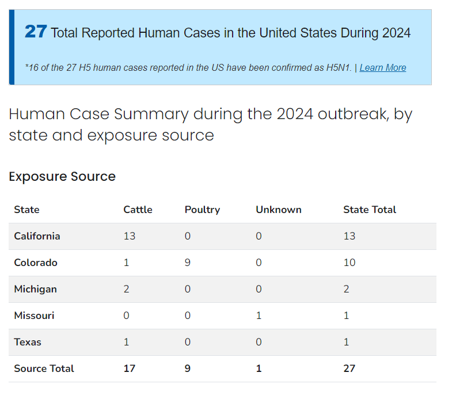This screenshot has height=399, width=452.
Task: Click the Missouri row label
Action: coord(34,316)
